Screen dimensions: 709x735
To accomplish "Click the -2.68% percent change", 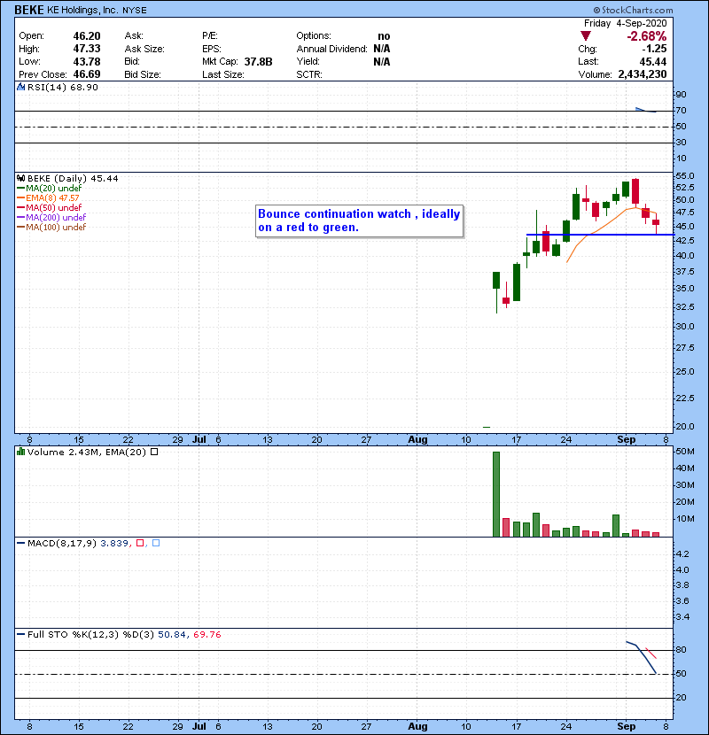I will [x=647, y=36].
